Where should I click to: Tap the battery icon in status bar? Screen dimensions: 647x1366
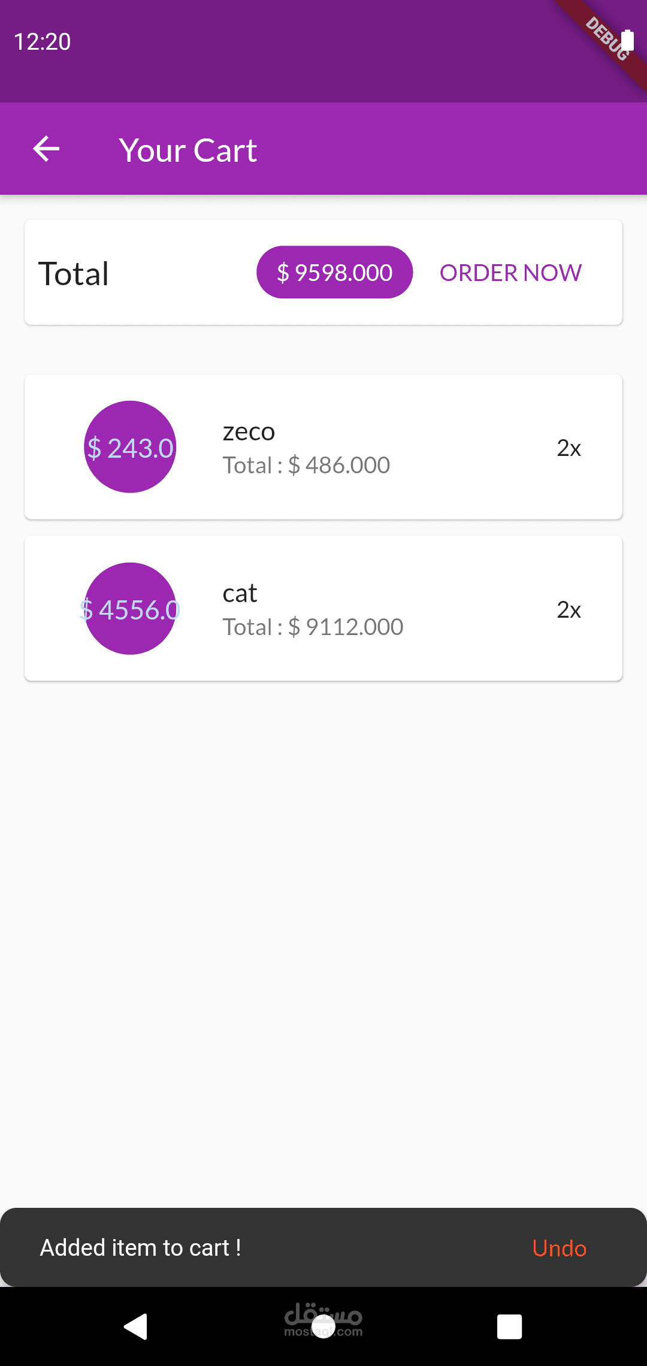tap(627, 41)
